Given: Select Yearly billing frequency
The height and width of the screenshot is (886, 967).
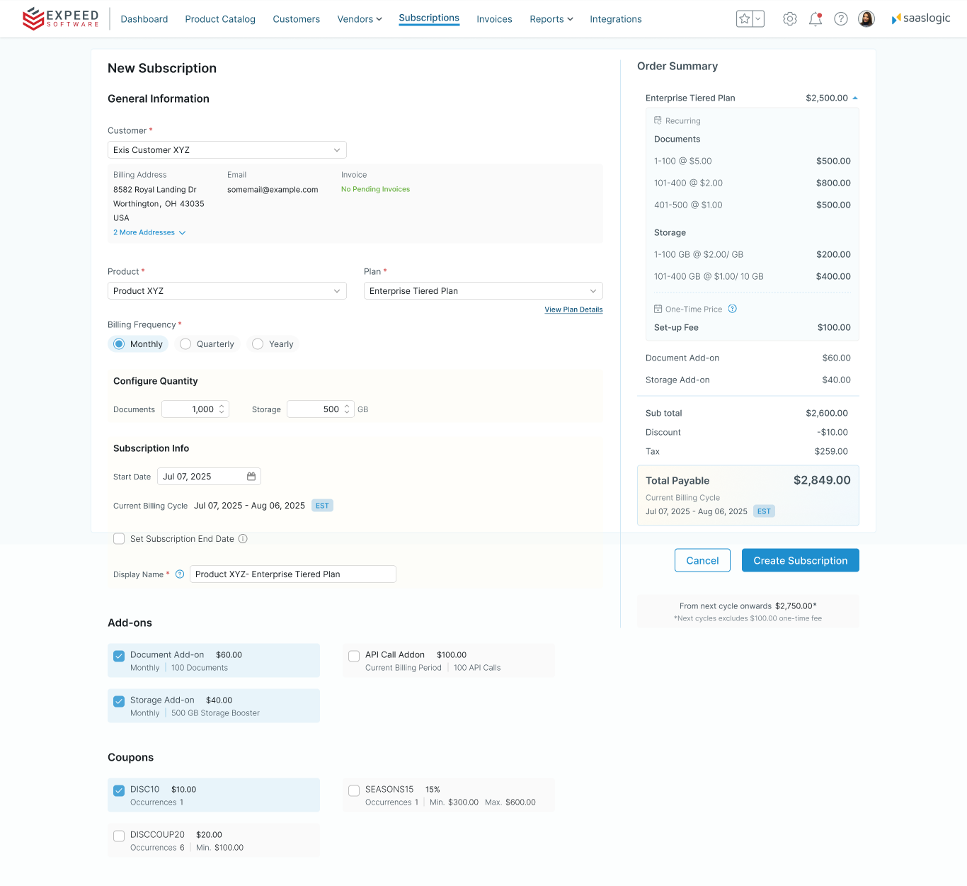Looking at the screenshot, I should click(x=273, y=344).
